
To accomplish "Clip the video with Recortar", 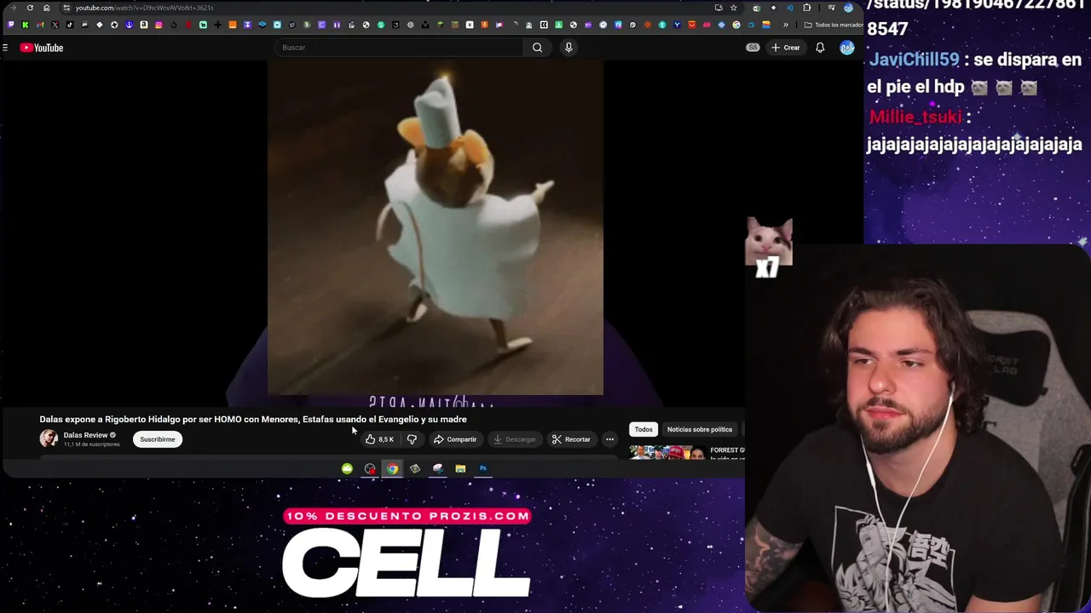I will 570,439.
